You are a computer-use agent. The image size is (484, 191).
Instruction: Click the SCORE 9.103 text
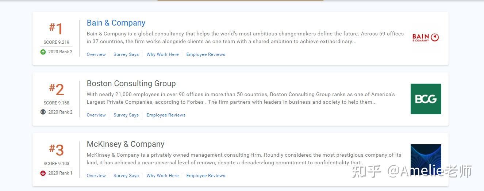pos(56,164)
